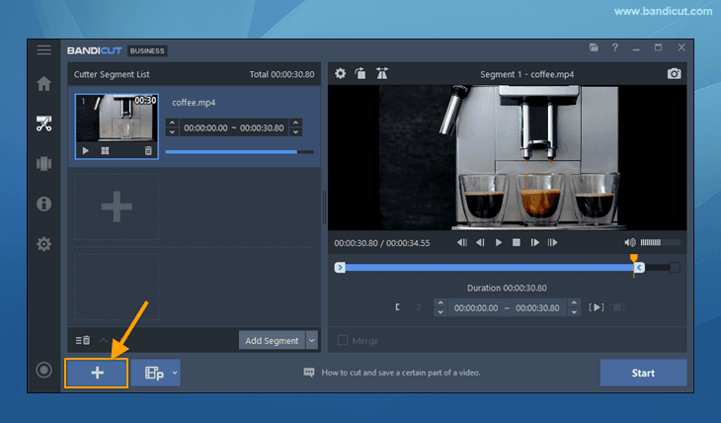Click the orange playhead marker on timeline

(x=634, y=258)
